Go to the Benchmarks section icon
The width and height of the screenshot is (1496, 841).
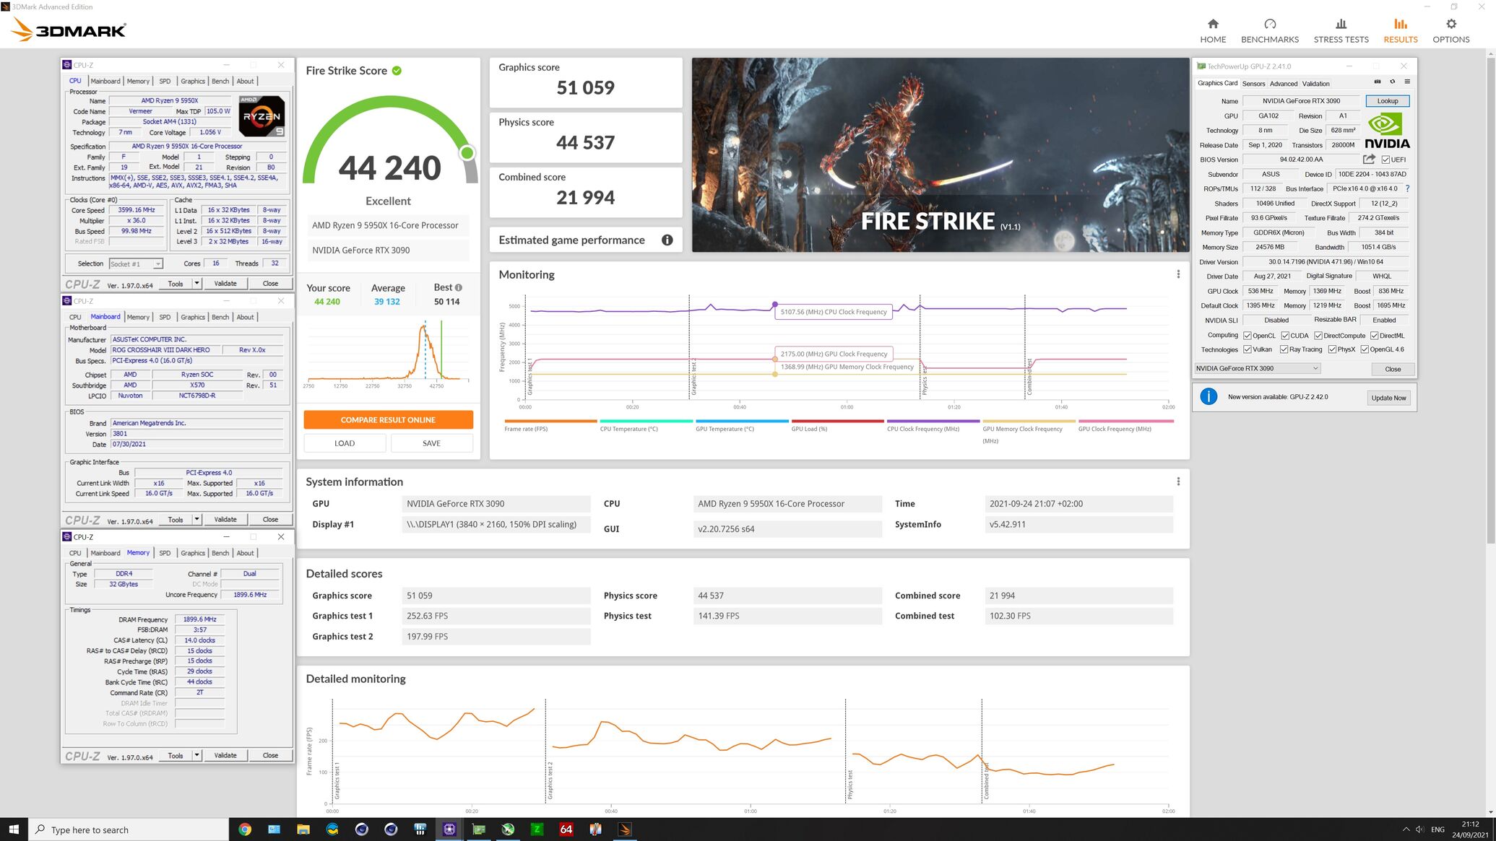click(x=1269, y=25)
